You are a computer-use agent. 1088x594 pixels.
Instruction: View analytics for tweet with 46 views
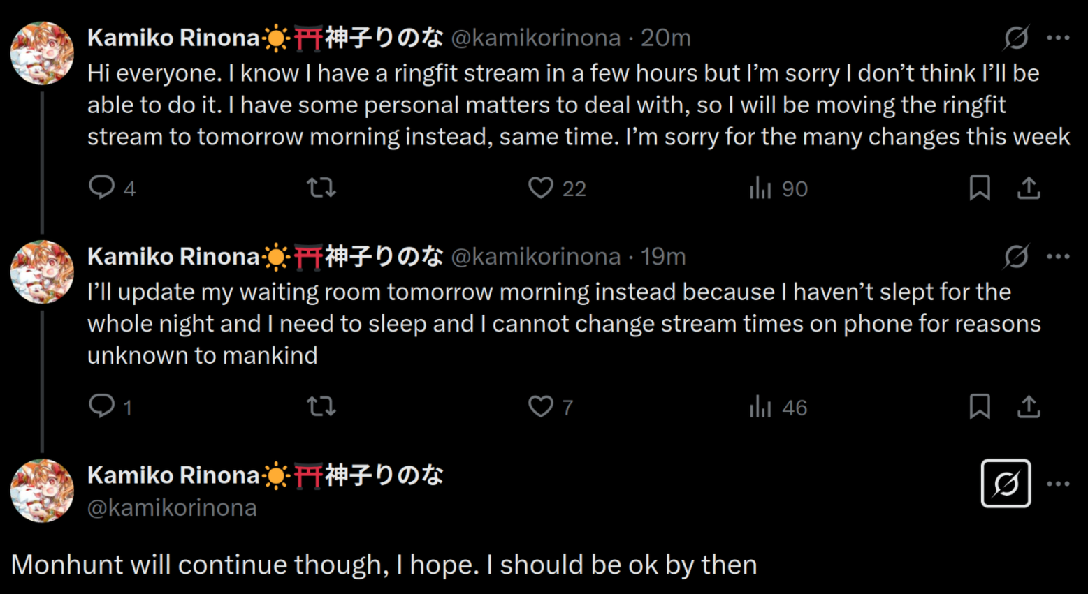(760, 406)
